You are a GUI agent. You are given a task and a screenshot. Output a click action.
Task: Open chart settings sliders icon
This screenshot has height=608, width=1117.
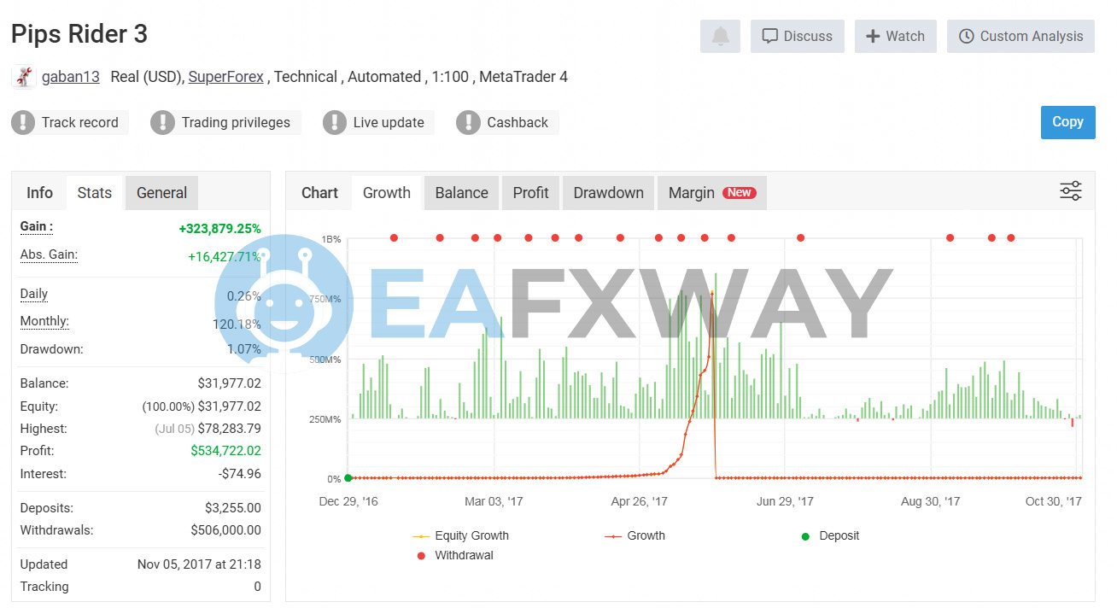(x=1071, y=191)
